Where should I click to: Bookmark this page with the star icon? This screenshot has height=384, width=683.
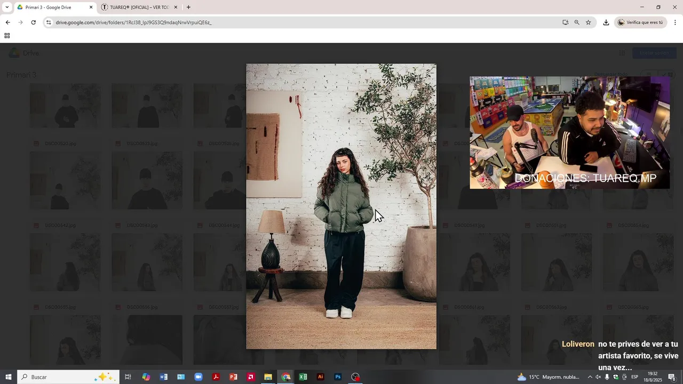(x=589, y=22)
